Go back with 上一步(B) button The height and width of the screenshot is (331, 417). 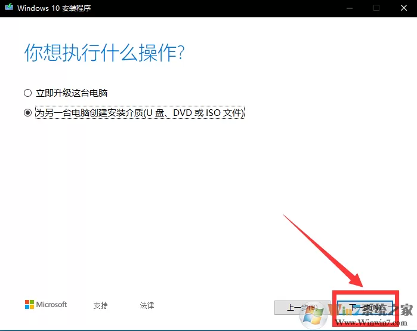click(302, 308)
